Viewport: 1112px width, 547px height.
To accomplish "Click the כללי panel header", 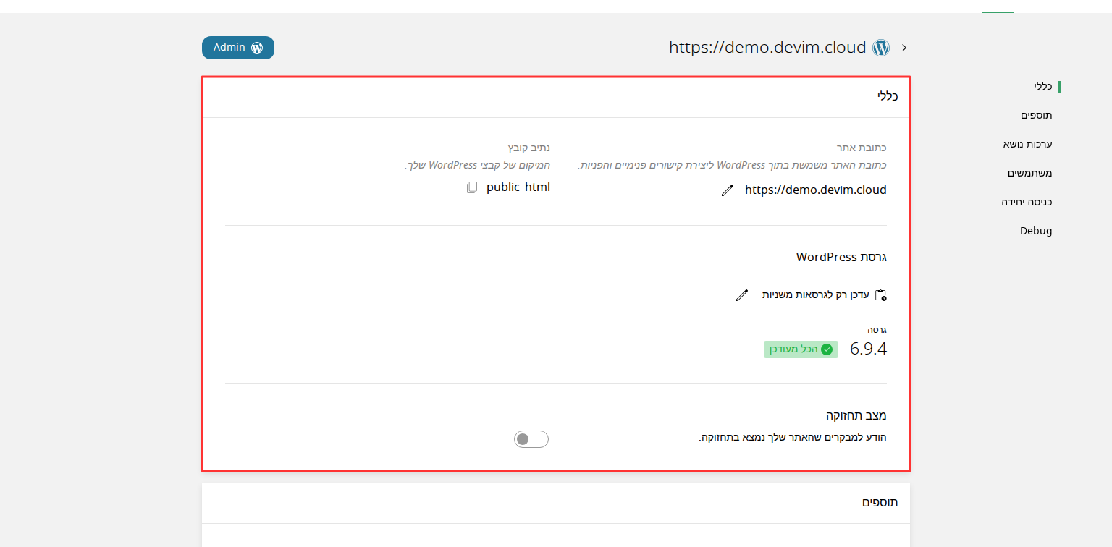I will tap(888, 96).
